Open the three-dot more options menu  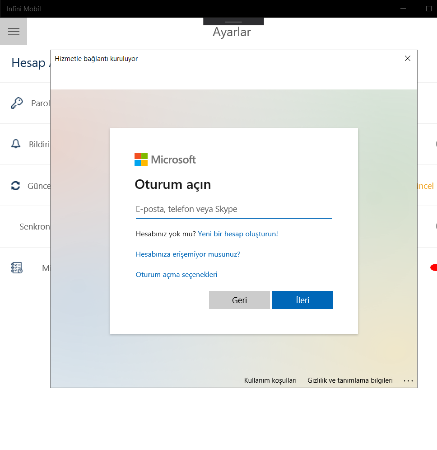point(408,381)
